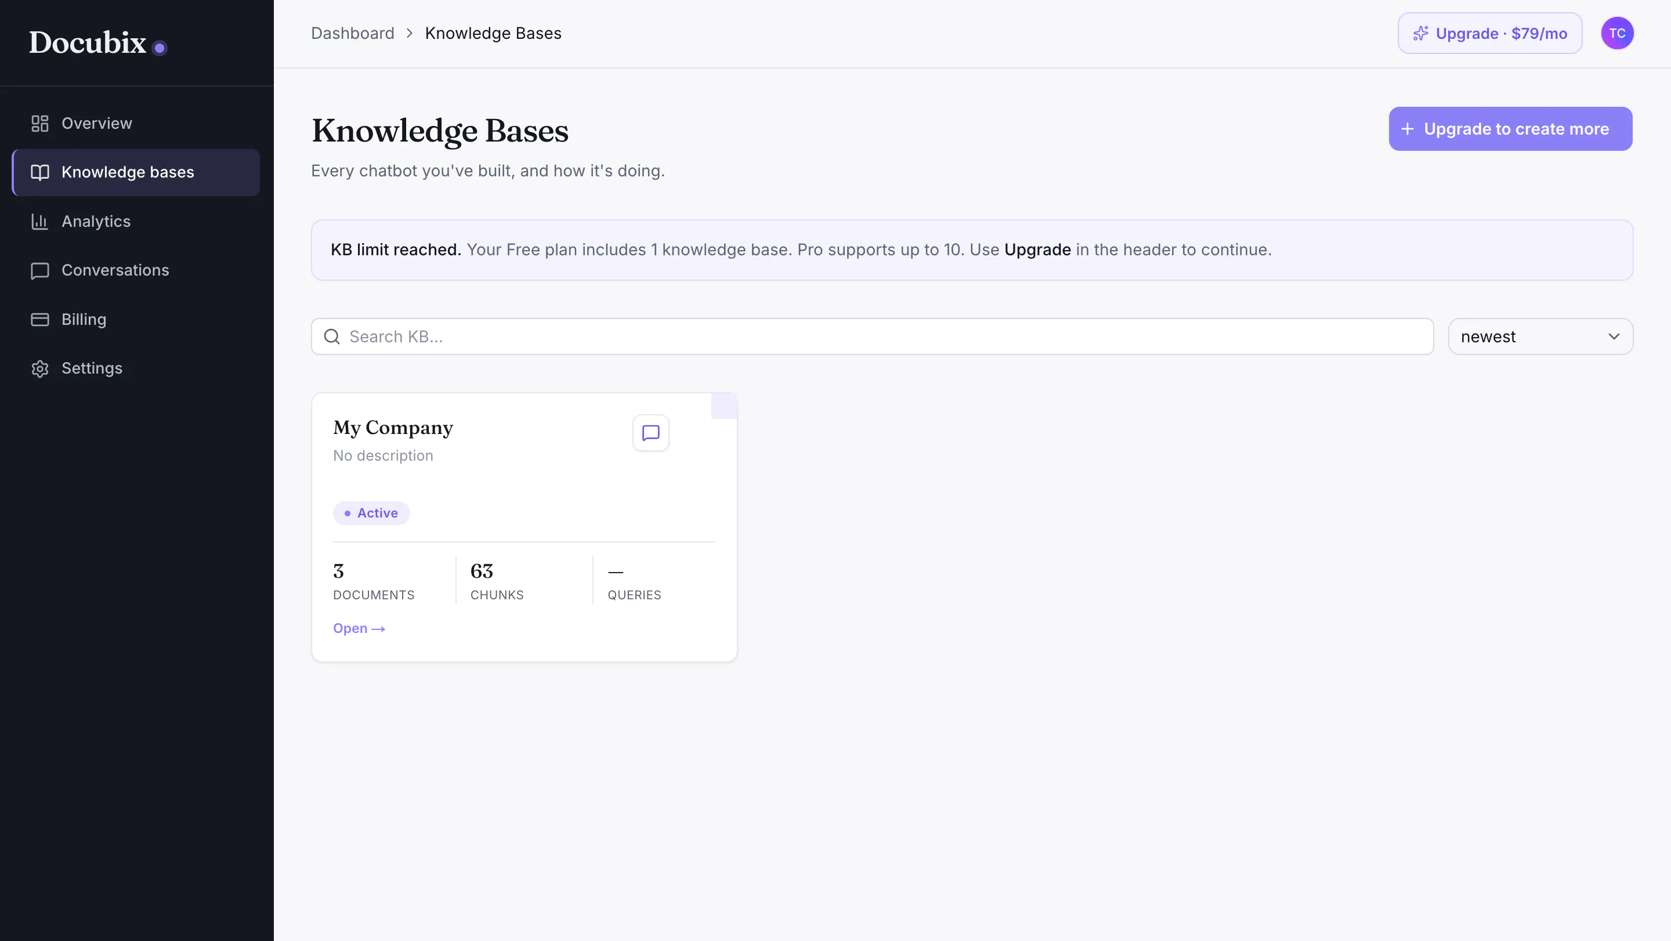Click the Billing card icon
Image resolution: width=1671 pixels, height=941 pixels.
40,319
